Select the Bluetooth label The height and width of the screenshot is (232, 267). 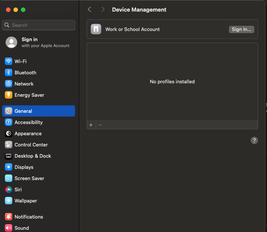pyautogui.click(x=25, y=72)
